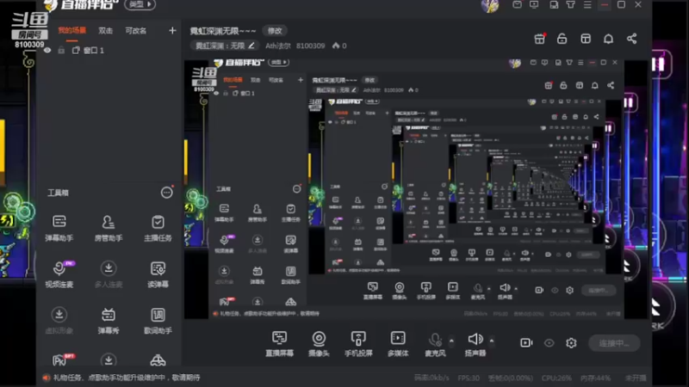Edit the 霓虹深渊：无限 category tag
689x387 pixels.
[x=225, y=46]
